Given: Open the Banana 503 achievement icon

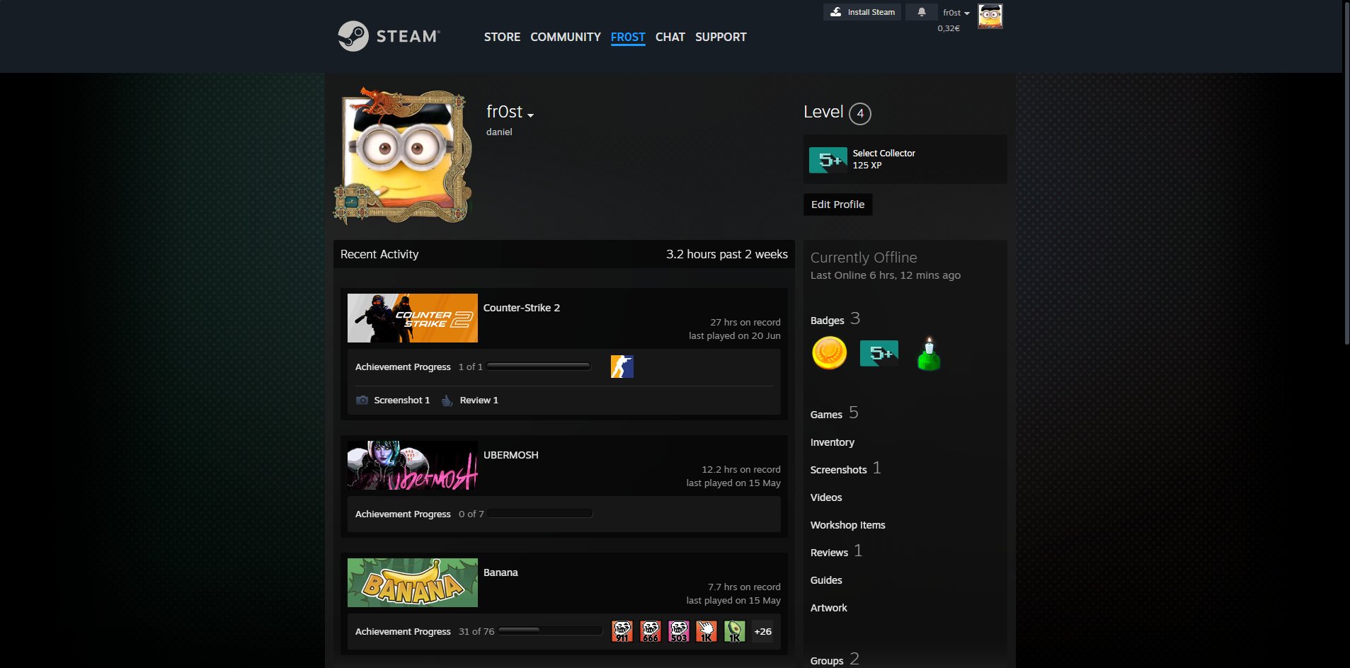Looking at the screenshot, I should 679,631.
